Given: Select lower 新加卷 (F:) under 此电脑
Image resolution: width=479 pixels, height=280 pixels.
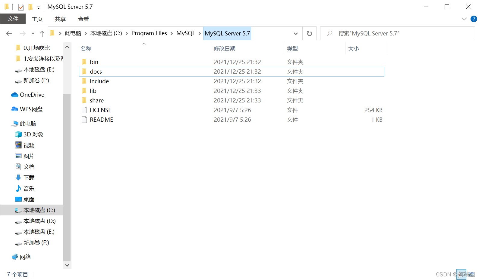Looking at the screenshot, I should coord(36,242).
